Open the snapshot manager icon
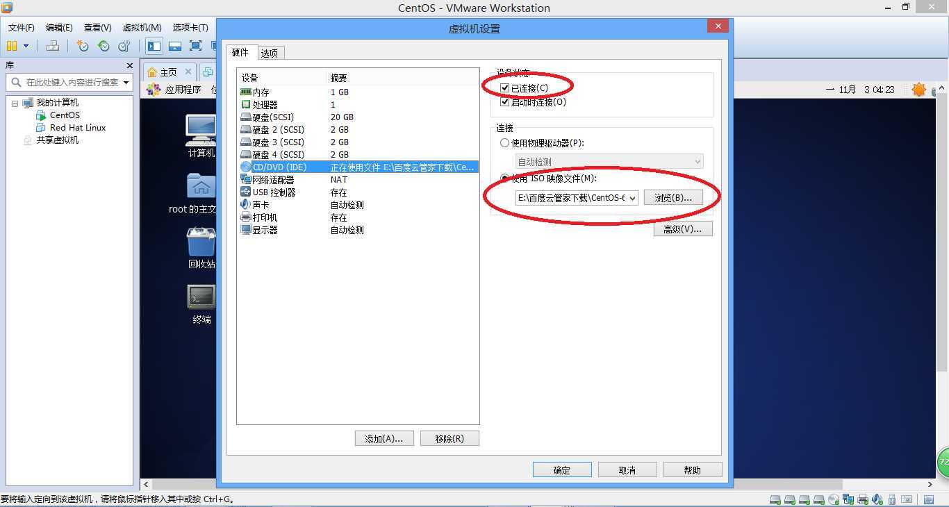The height and width of the screenshot is (507, 949). (124, 46)
